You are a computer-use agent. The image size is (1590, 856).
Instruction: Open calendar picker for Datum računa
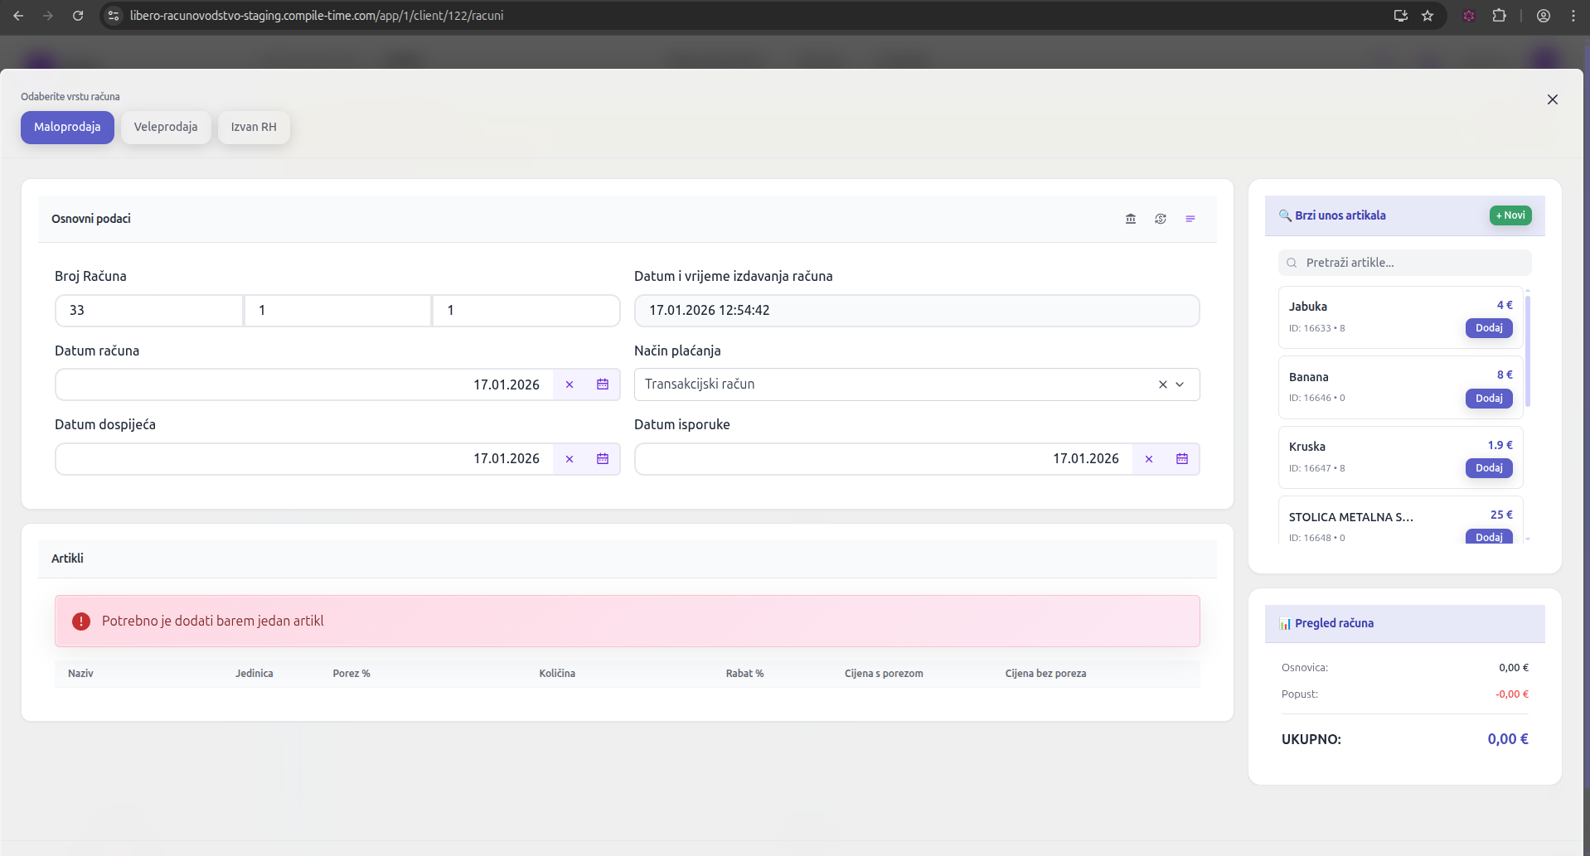[603, 384]
